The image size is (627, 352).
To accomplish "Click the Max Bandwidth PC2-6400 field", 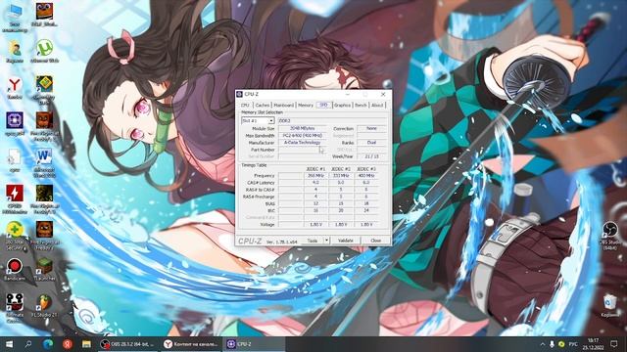I will (x=303, y=136).
